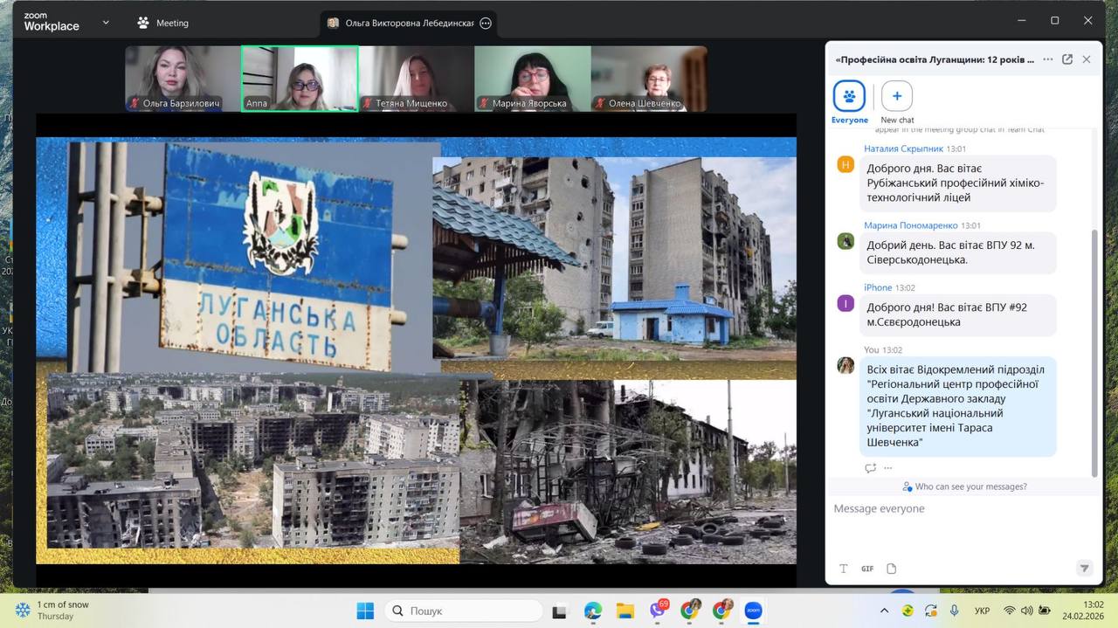Show hidden system tray icons chevron
Viewport: 1118px width, 628px height.
coord(884,611)
